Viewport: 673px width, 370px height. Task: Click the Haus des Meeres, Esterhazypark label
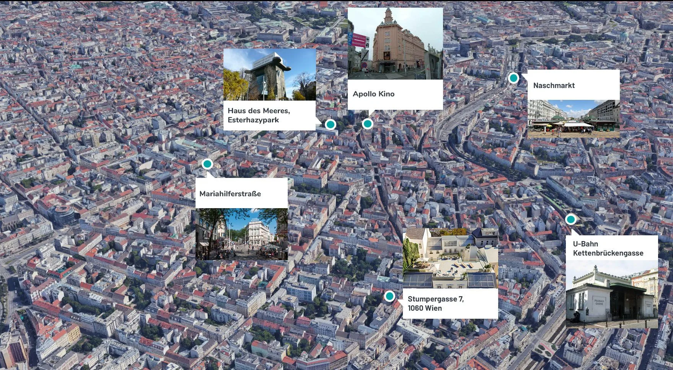coord(259,115)
